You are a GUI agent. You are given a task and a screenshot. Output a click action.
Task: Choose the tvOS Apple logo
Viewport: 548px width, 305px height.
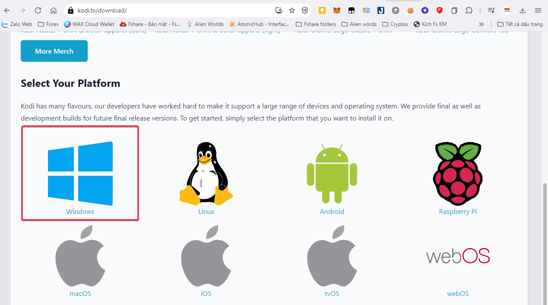(332, 256)
